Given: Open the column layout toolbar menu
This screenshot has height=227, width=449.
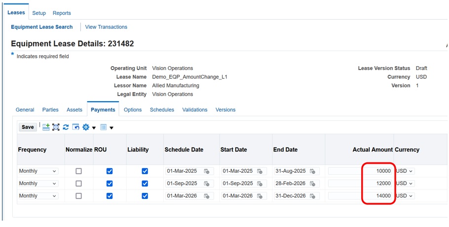Looking at the screenshot, I should click(x=106, y=127).
